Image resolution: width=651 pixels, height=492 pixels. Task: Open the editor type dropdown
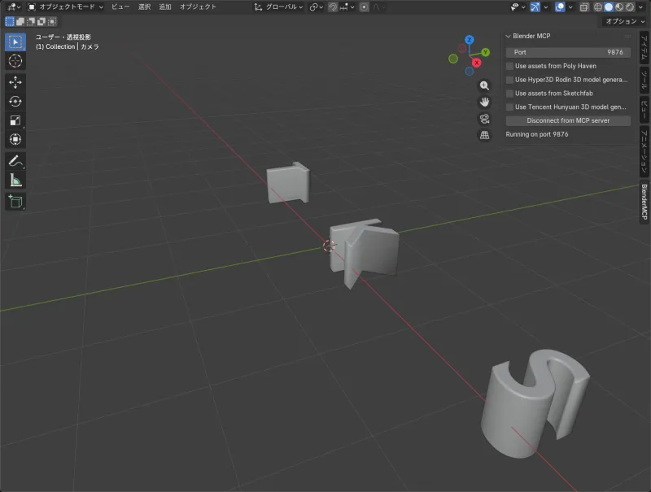pos(14,7)
